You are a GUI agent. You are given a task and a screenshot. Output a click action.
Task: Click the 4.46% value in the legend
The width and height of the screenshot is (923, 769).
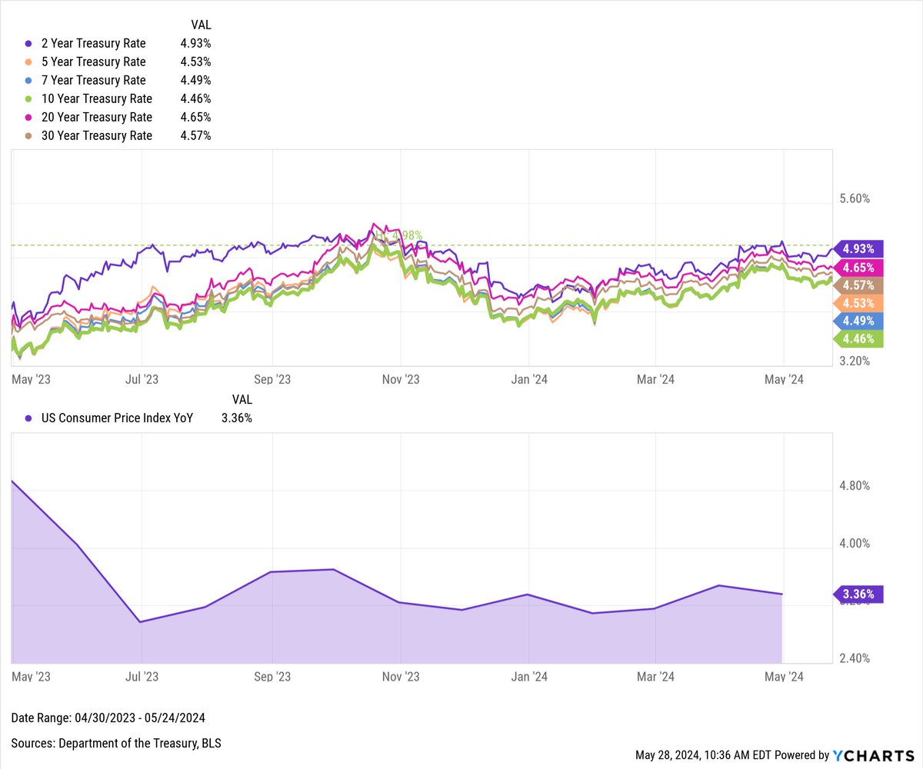pos(195,98)
